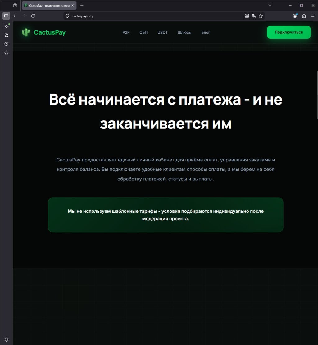Viewport: 318px width, 345px height.
Task: Click the install page icon in address bar
Action: pyautogui.click(x=247, y=16)
